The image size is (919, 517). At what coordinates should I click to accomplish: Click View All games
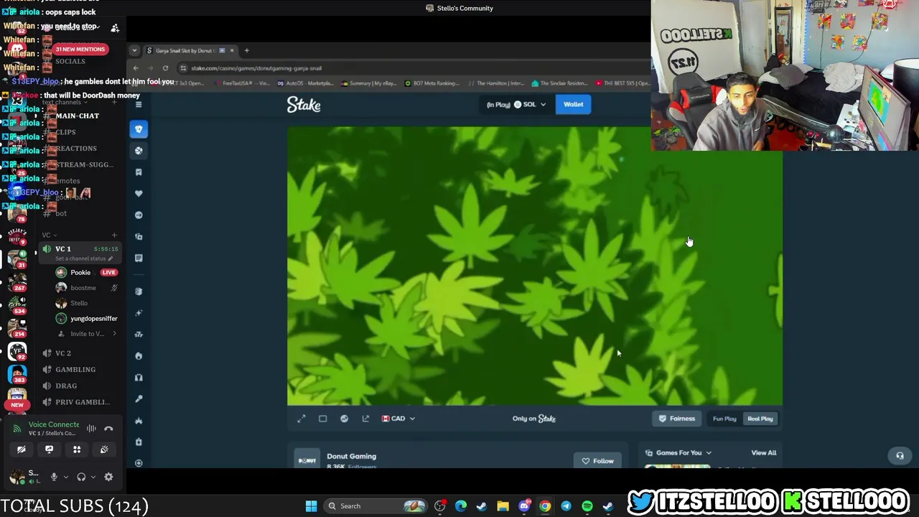point(763,453)
